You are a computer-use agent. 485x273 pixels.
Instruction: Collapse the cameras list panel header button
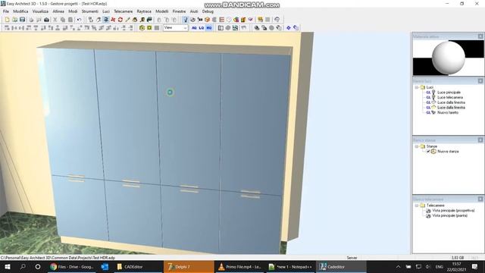[480, 199]
